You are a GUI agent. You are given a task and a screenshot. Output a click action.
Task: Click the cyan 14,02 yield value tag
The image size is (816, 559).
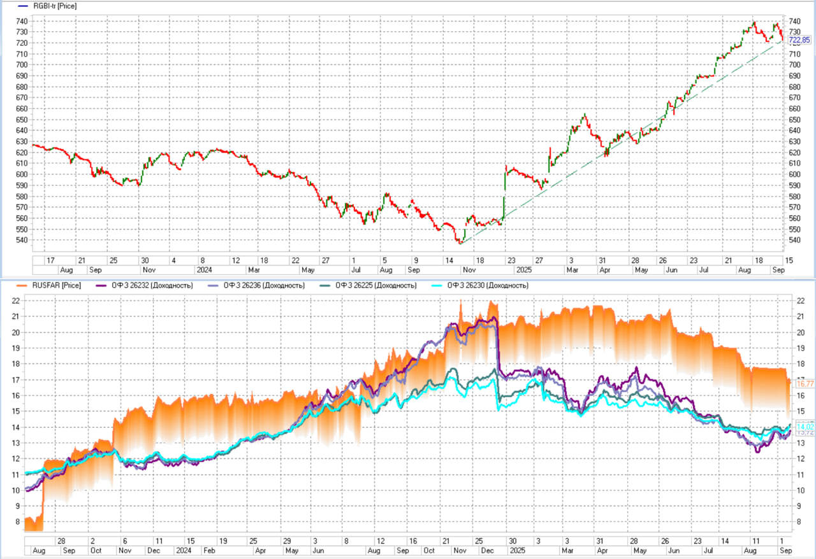point(805,426)
